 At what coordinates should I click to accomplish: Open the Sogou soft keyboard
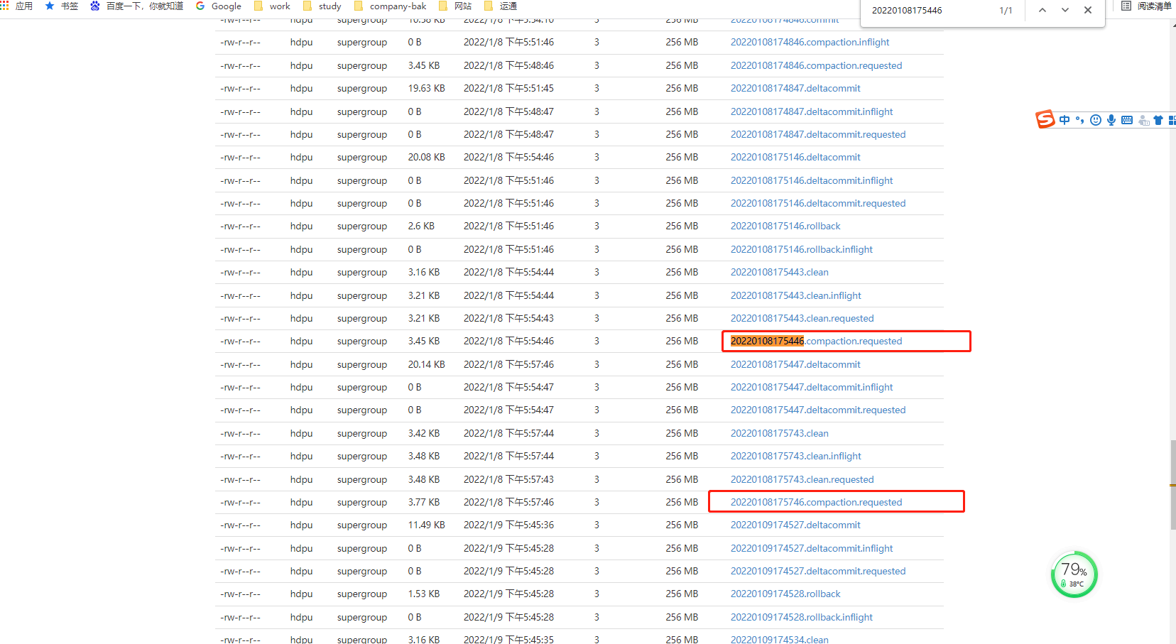[x=1127, y=120]
